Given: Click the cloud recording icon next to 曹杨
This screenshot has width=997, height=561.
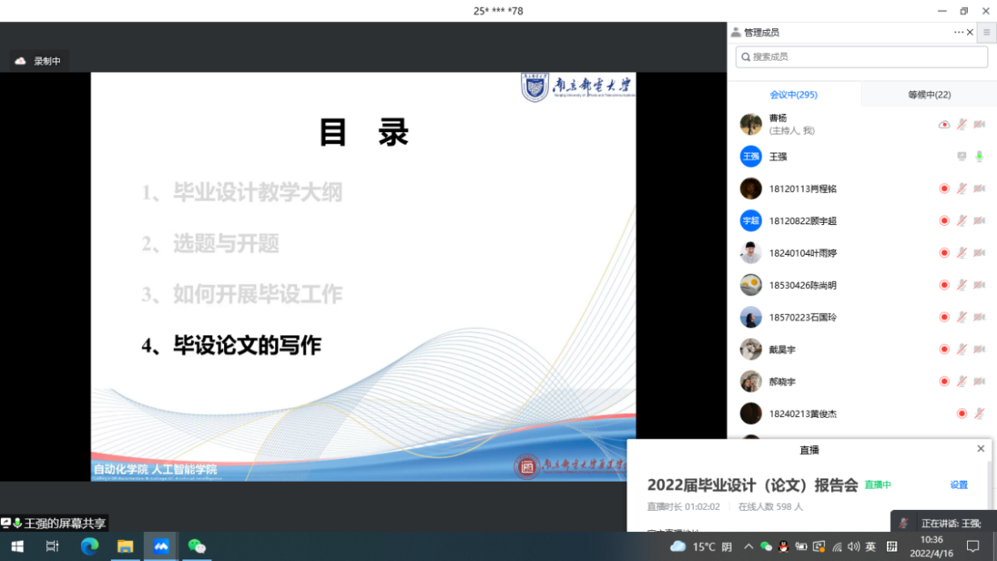Looking at the screenshot, I should (x=944, y=124).
